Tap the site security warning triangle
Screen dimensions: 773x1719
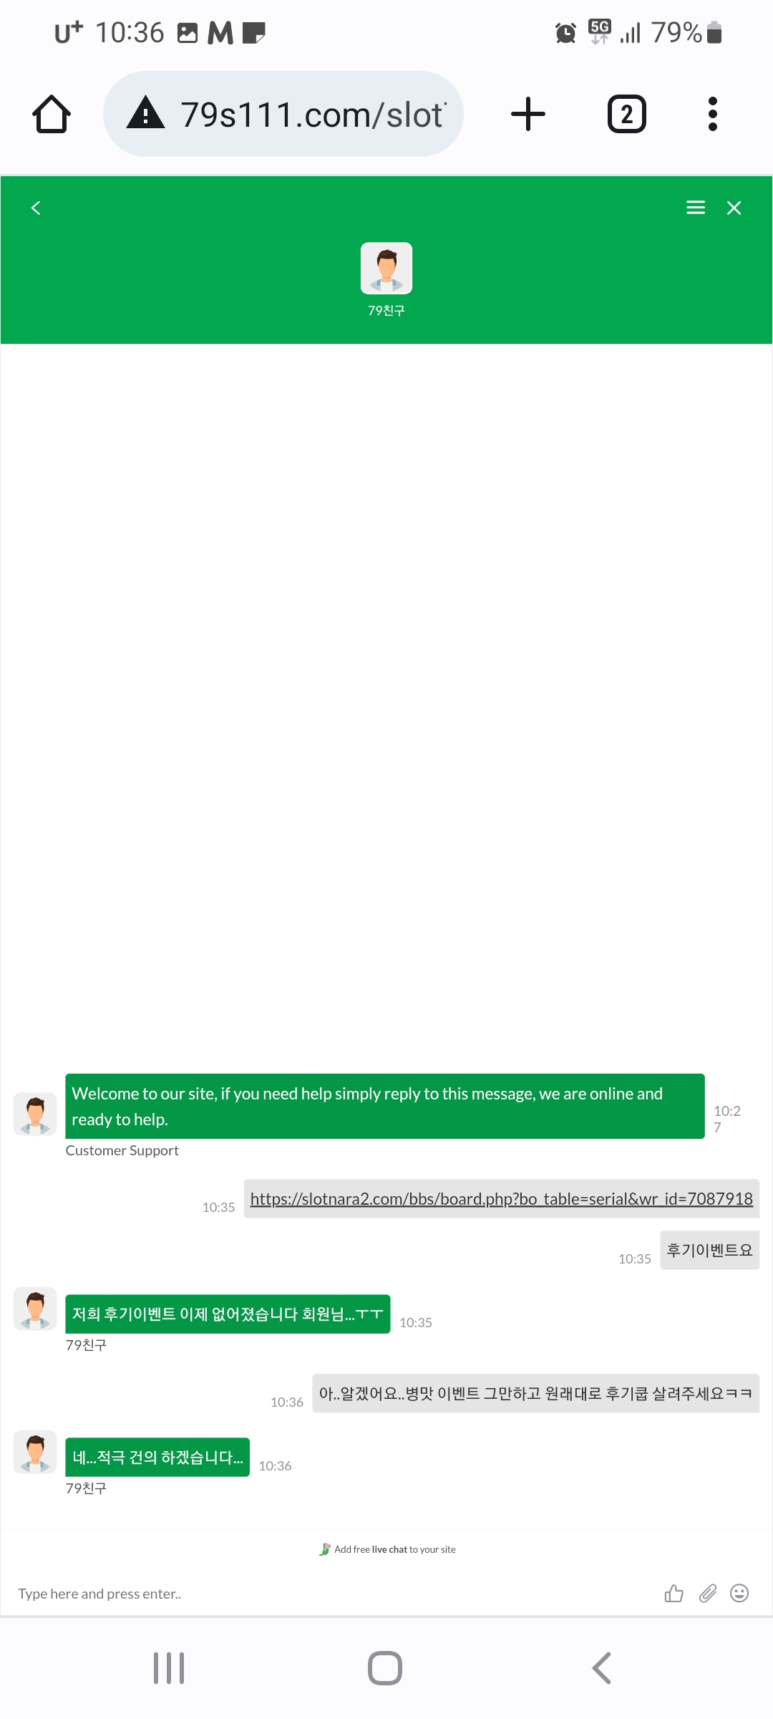(146, 113)
